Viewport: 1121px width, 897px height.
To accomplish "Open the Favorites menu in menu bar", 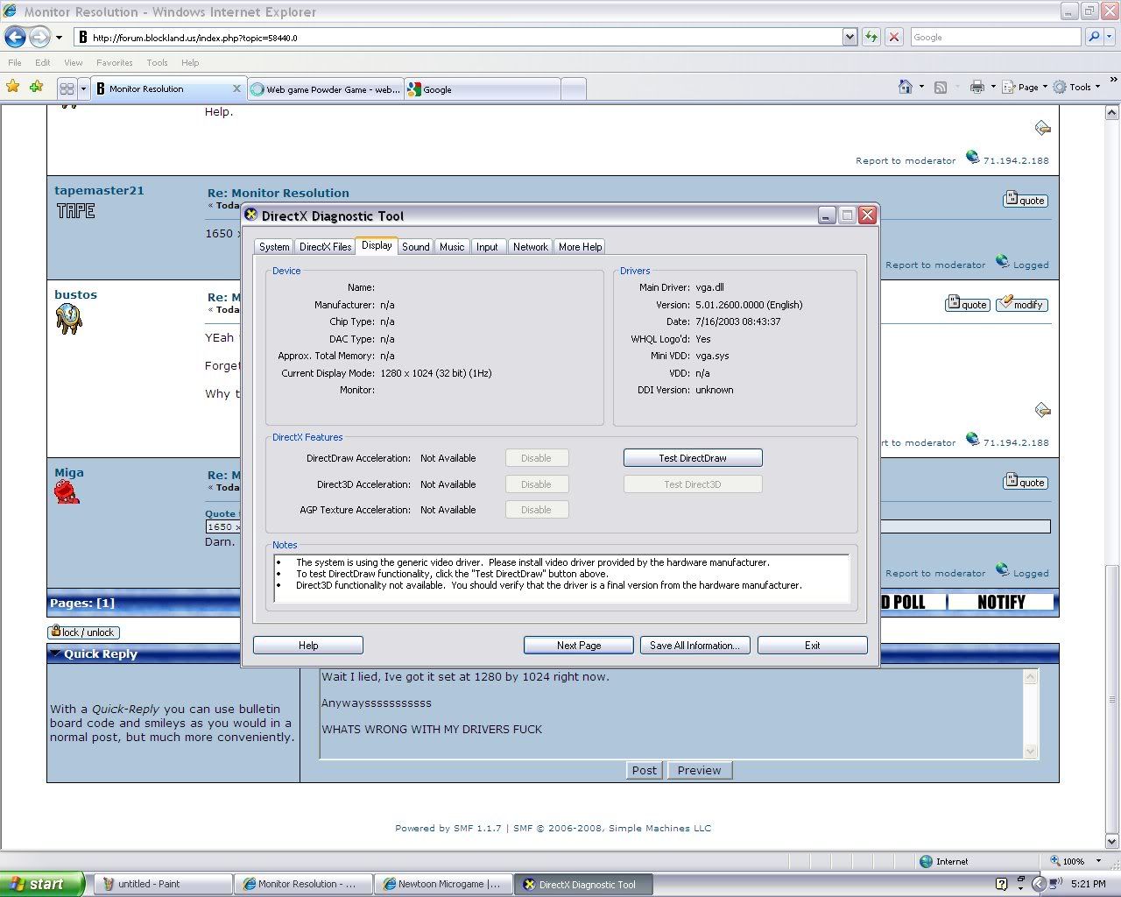I will 114,62.
